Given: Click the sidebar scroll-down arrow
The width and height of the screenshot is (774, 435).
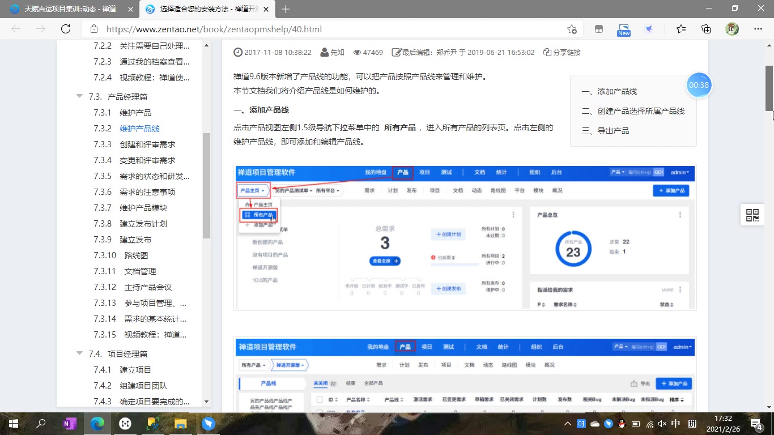Looking at the screenshot, I should click(x=206, y=401).
